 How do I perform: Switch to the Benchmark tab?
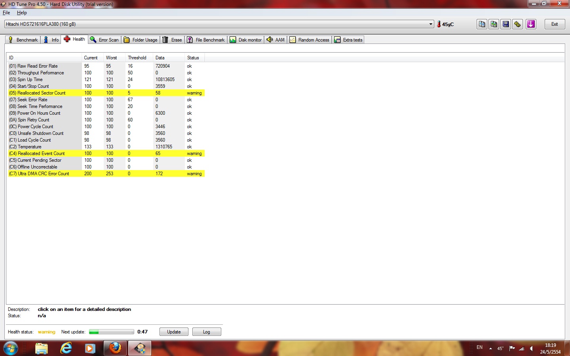23,40
